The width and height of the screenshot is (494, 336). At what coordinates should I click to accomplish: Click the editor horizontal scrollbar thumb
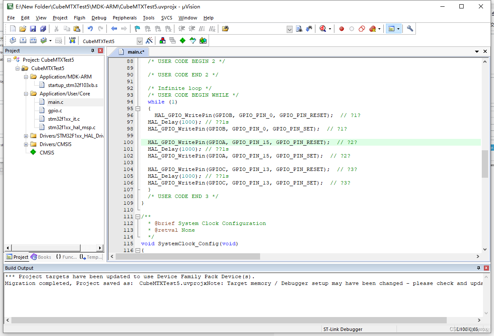pyautogui.click(x=188, y=257)
